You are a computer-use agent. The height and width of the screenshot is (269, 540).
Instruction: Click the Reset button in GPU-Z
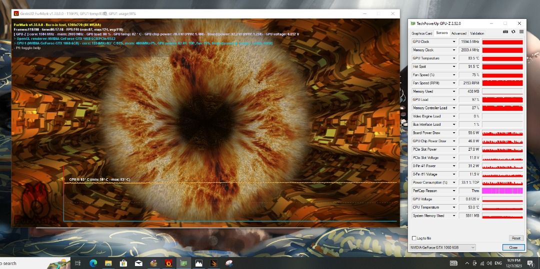(516, 238)
